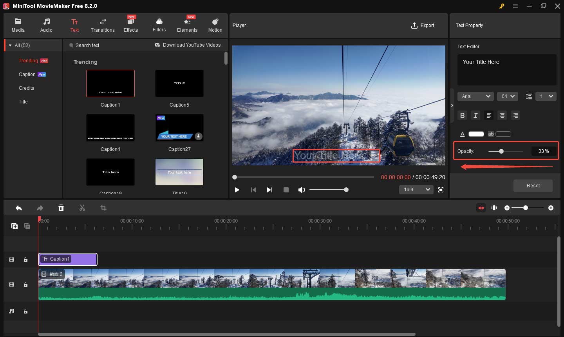
Task: Align text to the right
Action: pyautogui.click(x=515, y=115)
